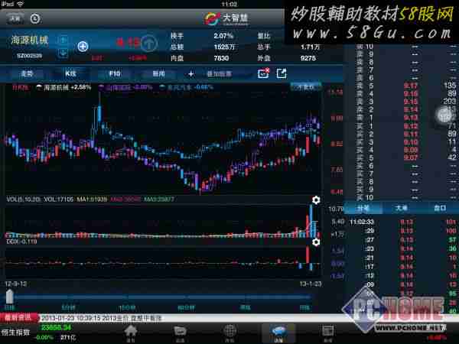Viewport: 459px width, 344px height.
Task: Open the 新闻 news tab
Action: (x=158, y=73)
